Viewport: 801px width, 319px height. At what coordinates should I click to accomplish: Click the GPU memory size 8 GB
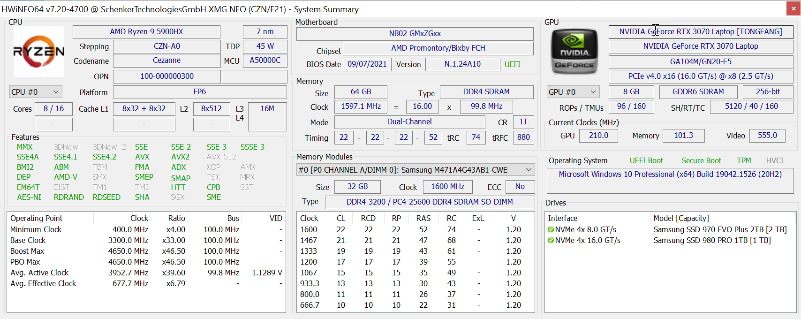coord(631,92)
